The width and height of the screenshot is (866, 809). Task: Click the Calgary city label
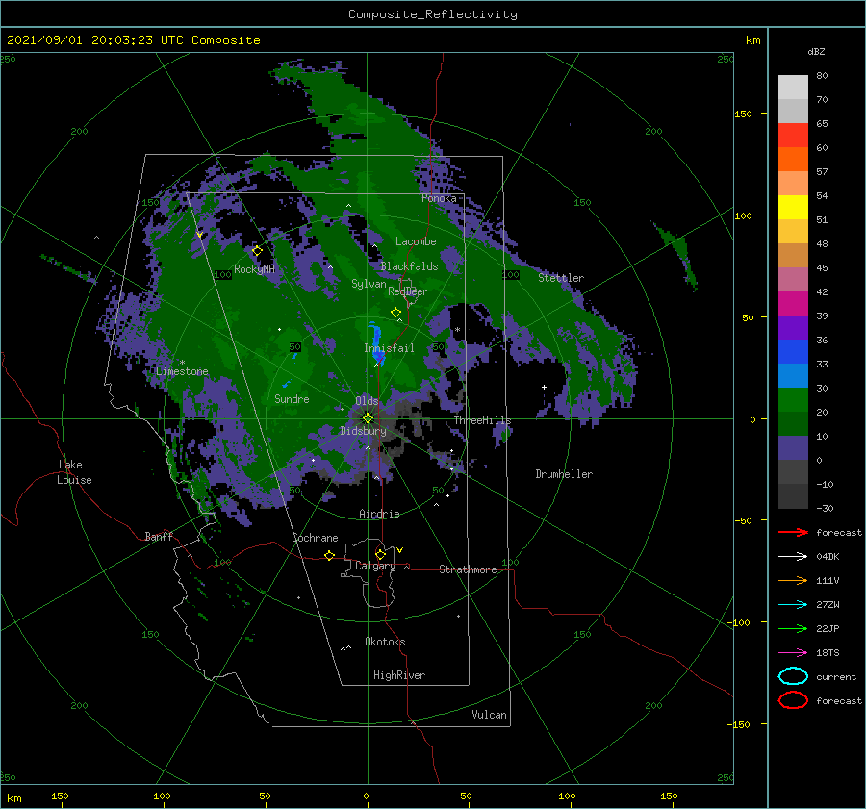coord(375,566)
